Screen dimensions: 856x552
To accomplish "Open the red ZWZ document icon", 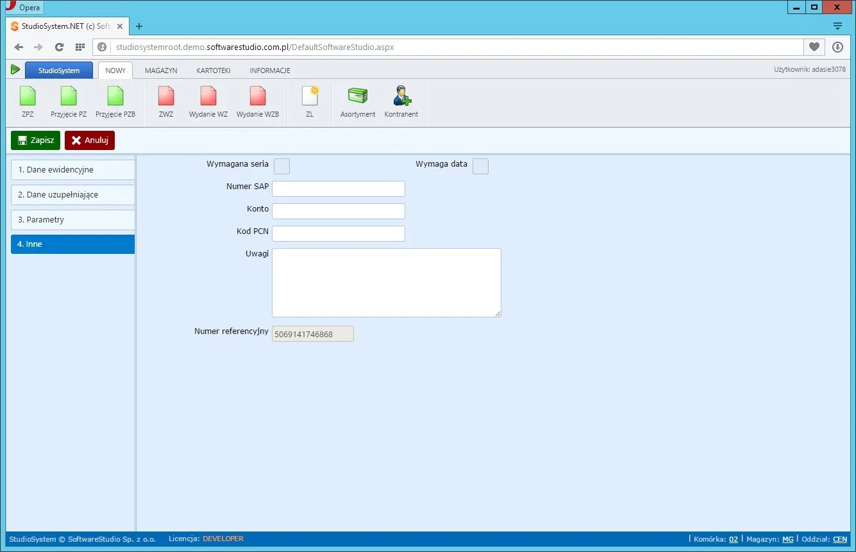I will coord(166,96).
